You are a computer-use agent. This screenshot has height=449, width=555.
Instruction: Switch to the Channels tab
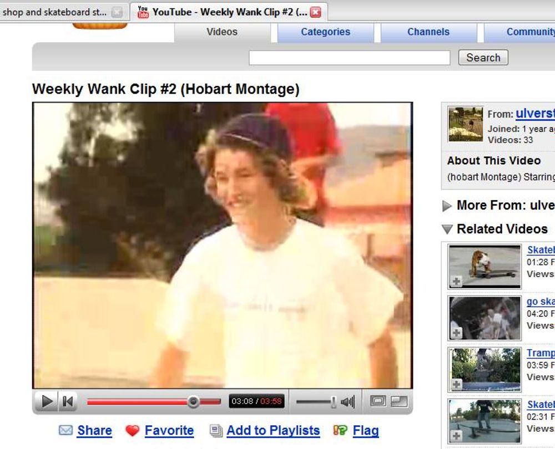pyautogui.click(x=428, y=32)
